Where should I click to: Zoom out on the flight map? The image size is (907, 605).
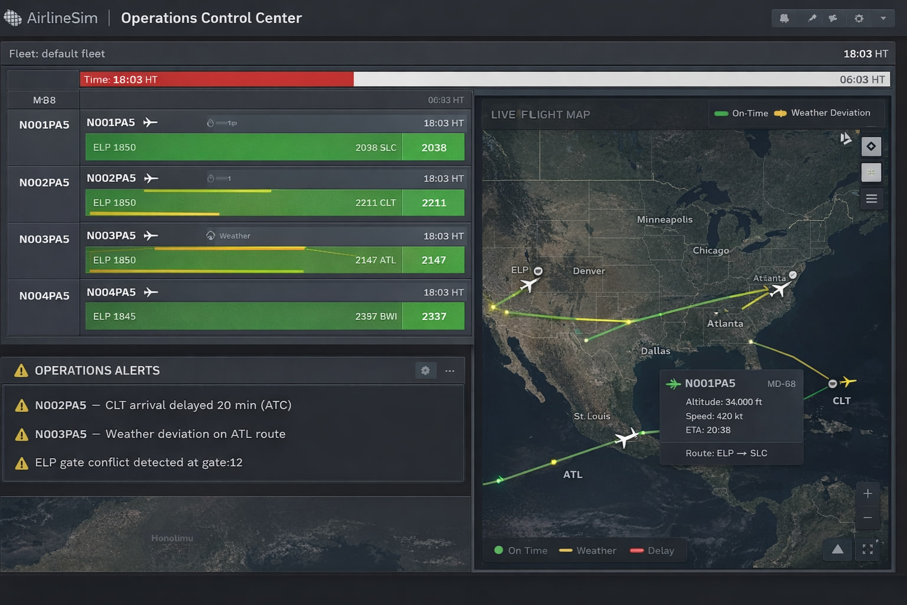coord(867,518)
